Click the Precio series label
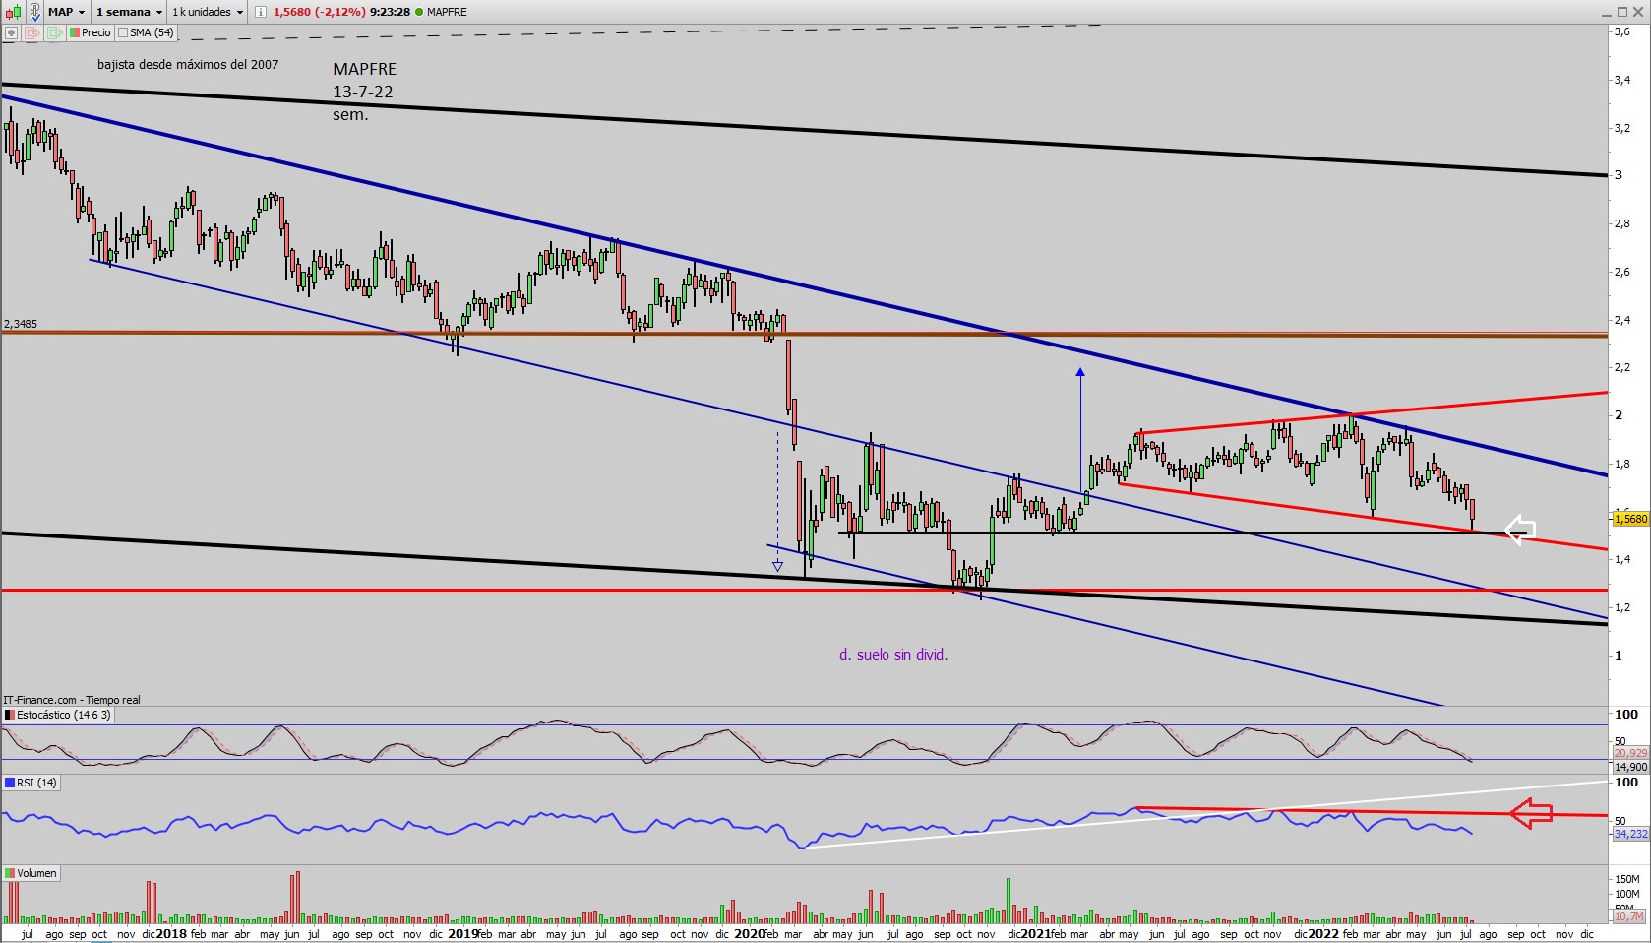1651x943 pixels. [95, 32]
